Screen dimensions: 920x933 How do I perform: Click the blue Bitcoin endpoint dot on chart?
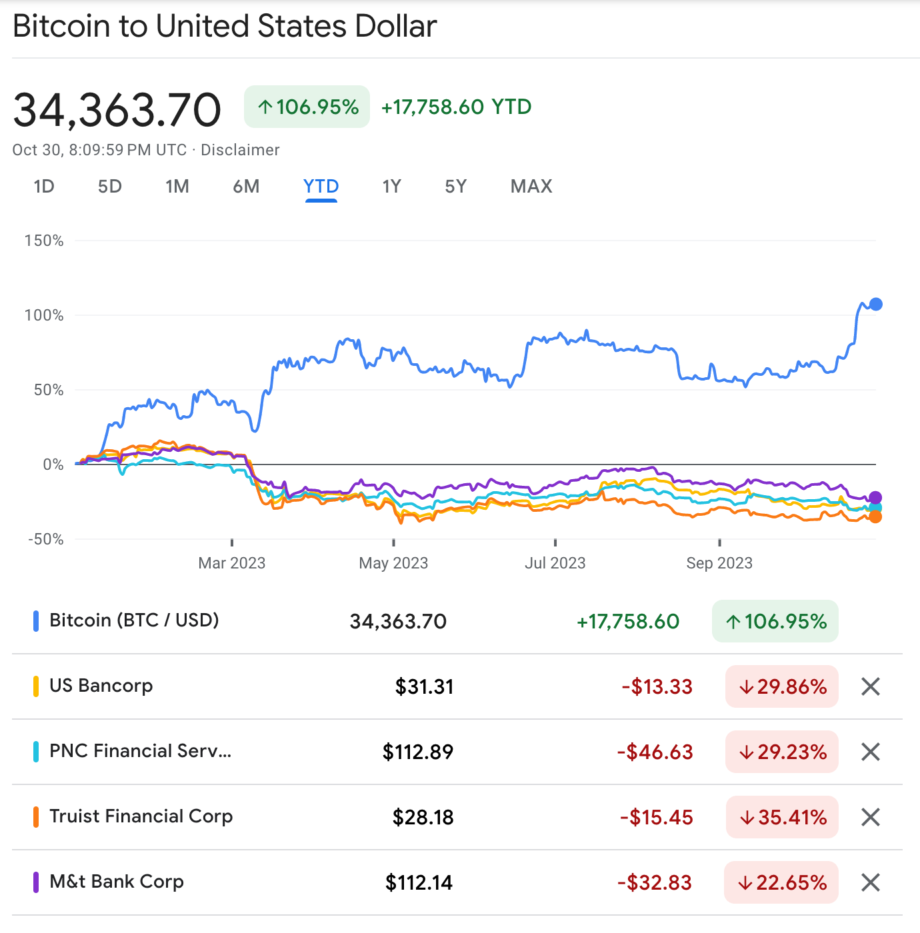tap(876, 304)
